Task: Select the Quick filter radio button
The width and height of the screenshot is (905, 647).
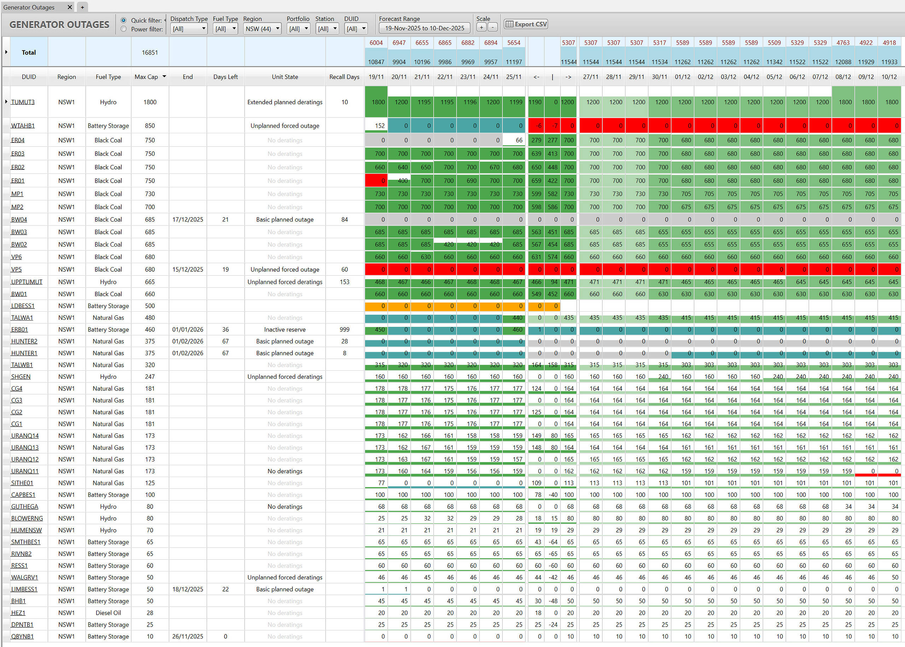Action: (x=123, y=20)
